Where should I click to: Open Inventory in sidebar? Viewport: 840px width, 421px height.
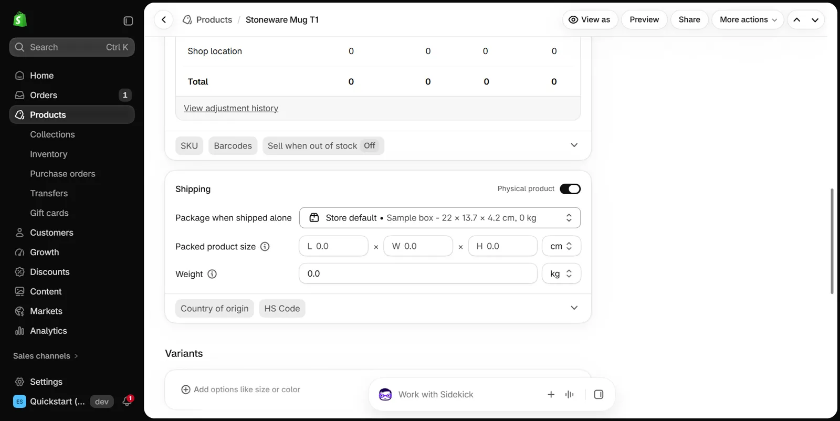pos(49,154)
